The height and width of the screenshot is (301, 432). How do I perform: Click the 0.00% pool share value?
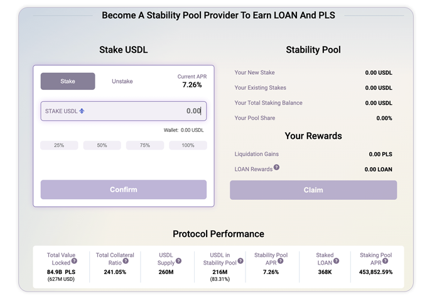[384, 118]
